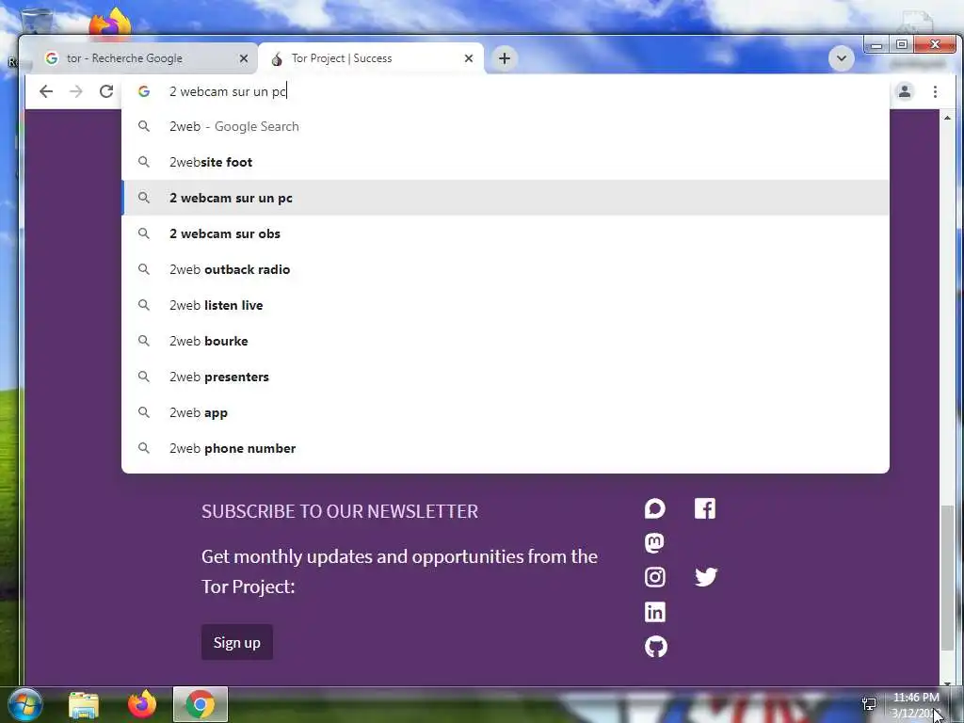
Task: Open Firefox from the taskbar
Action: 142,704
